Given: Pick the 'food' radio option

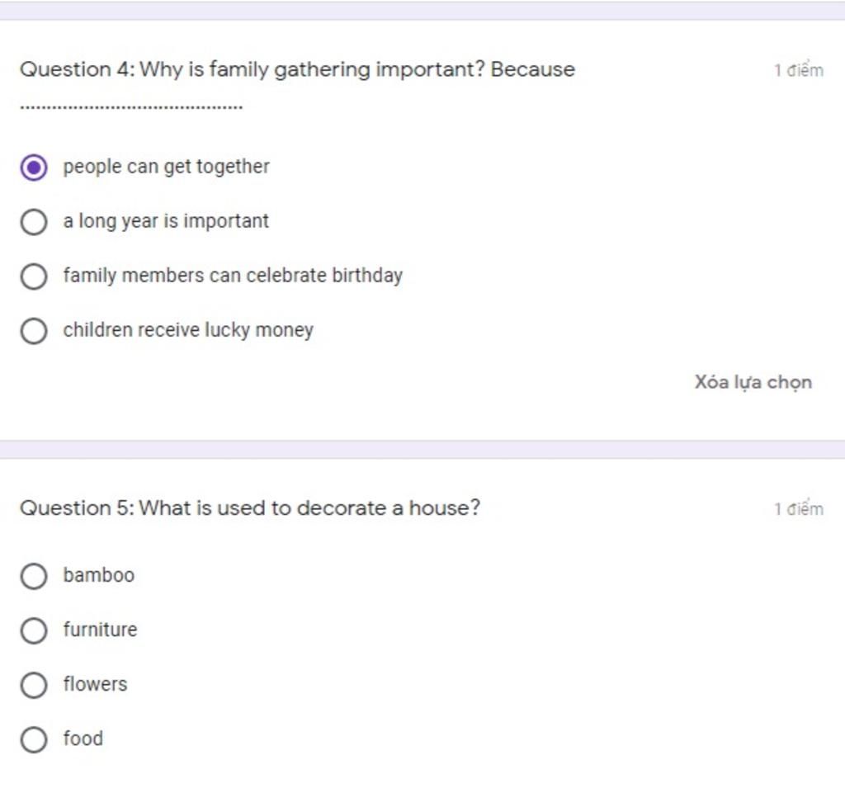Looking at the screenshot, I should point(34,739).
